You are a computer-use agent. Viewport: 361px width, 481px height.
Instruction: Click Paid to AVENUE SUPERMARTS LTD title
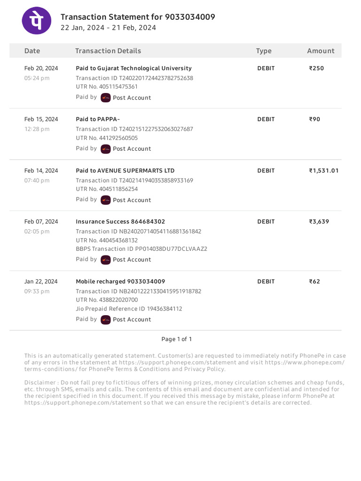[x=125, y=171]
